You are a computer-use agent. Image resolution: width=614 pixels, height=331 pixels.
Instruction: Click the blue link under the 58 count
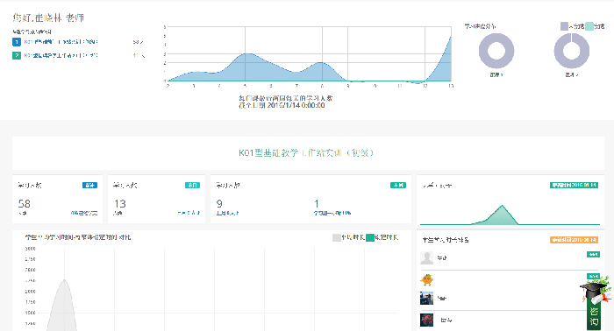[84, 213]
